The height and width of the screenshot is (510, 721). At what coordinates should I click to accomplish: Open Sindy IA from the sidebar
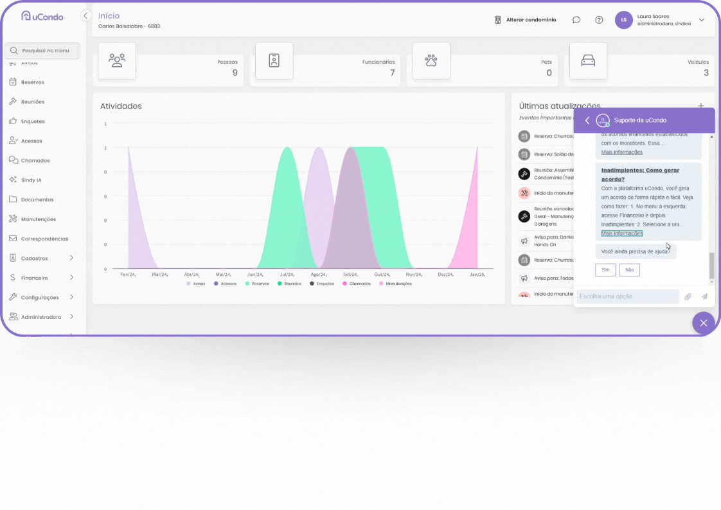point(31,180)
